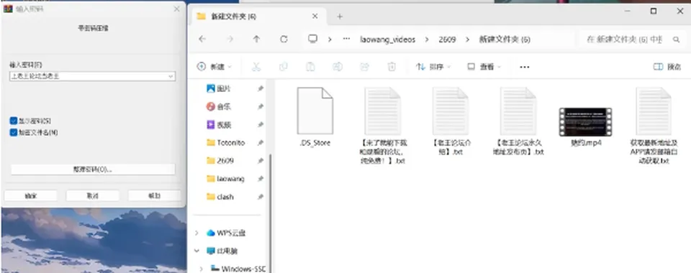
Task: Expand chevron after 2609 breadcrumb
Action: click(468, 39)
